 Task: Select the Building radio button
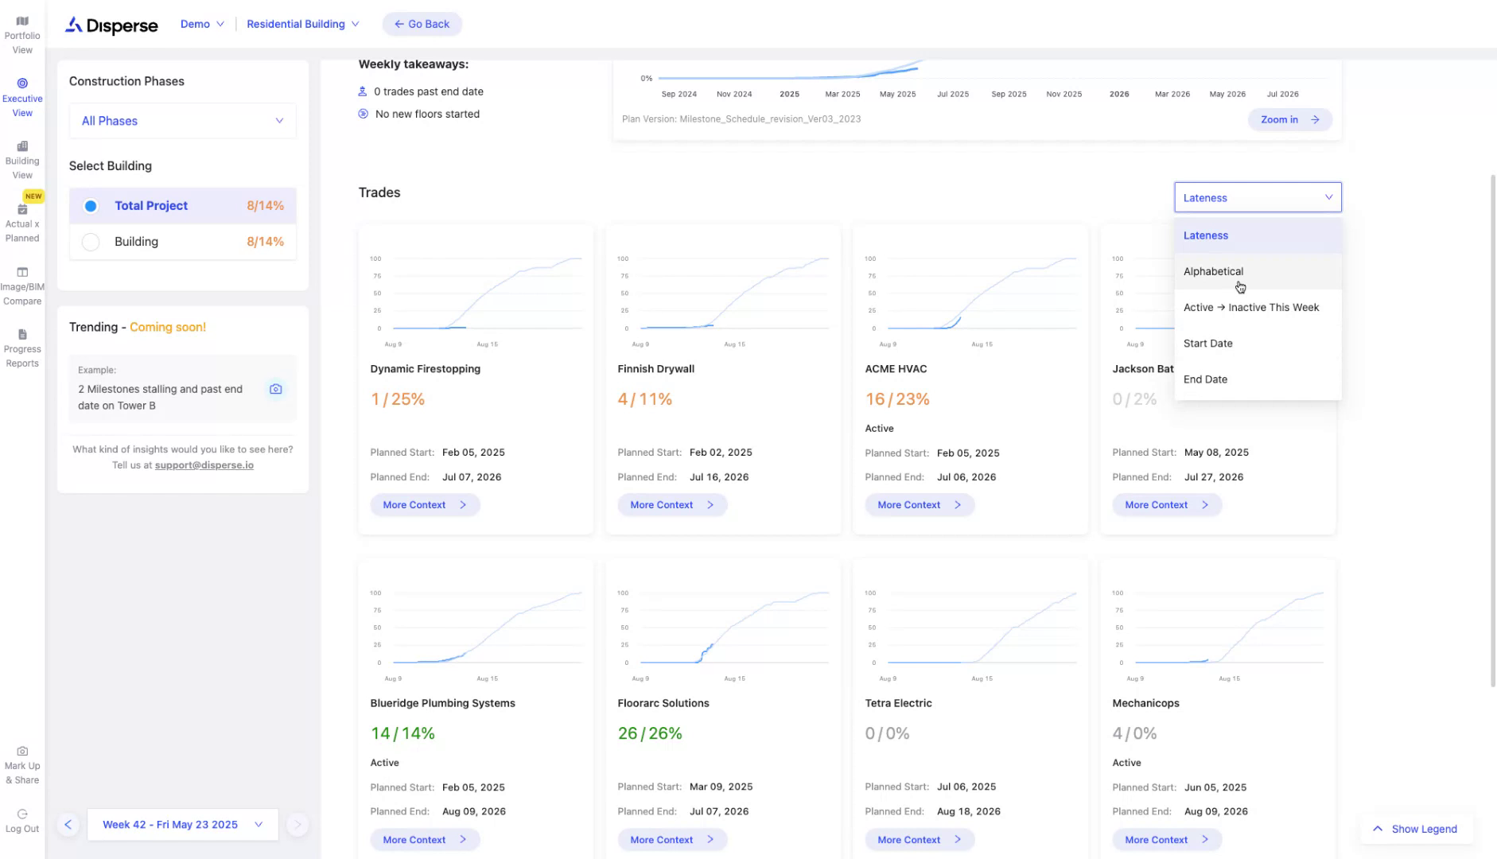pos(91,242)
